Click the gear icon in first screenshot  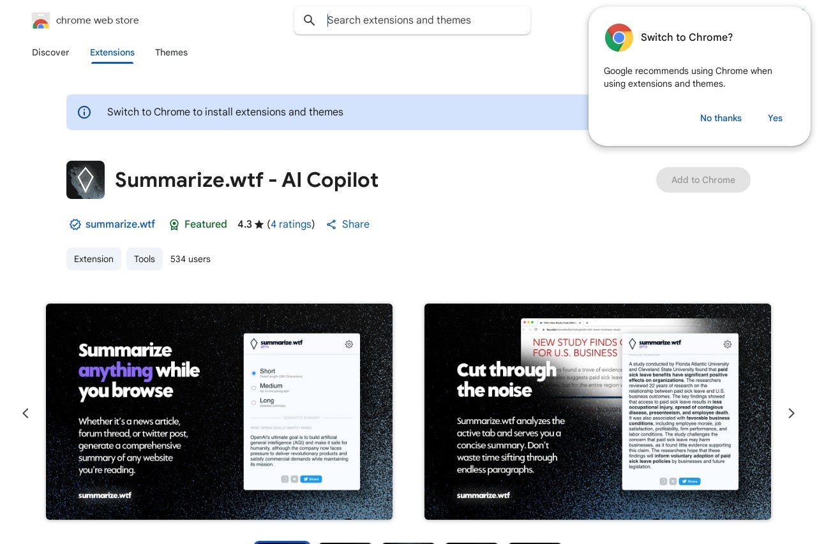[x=349, y=344]
